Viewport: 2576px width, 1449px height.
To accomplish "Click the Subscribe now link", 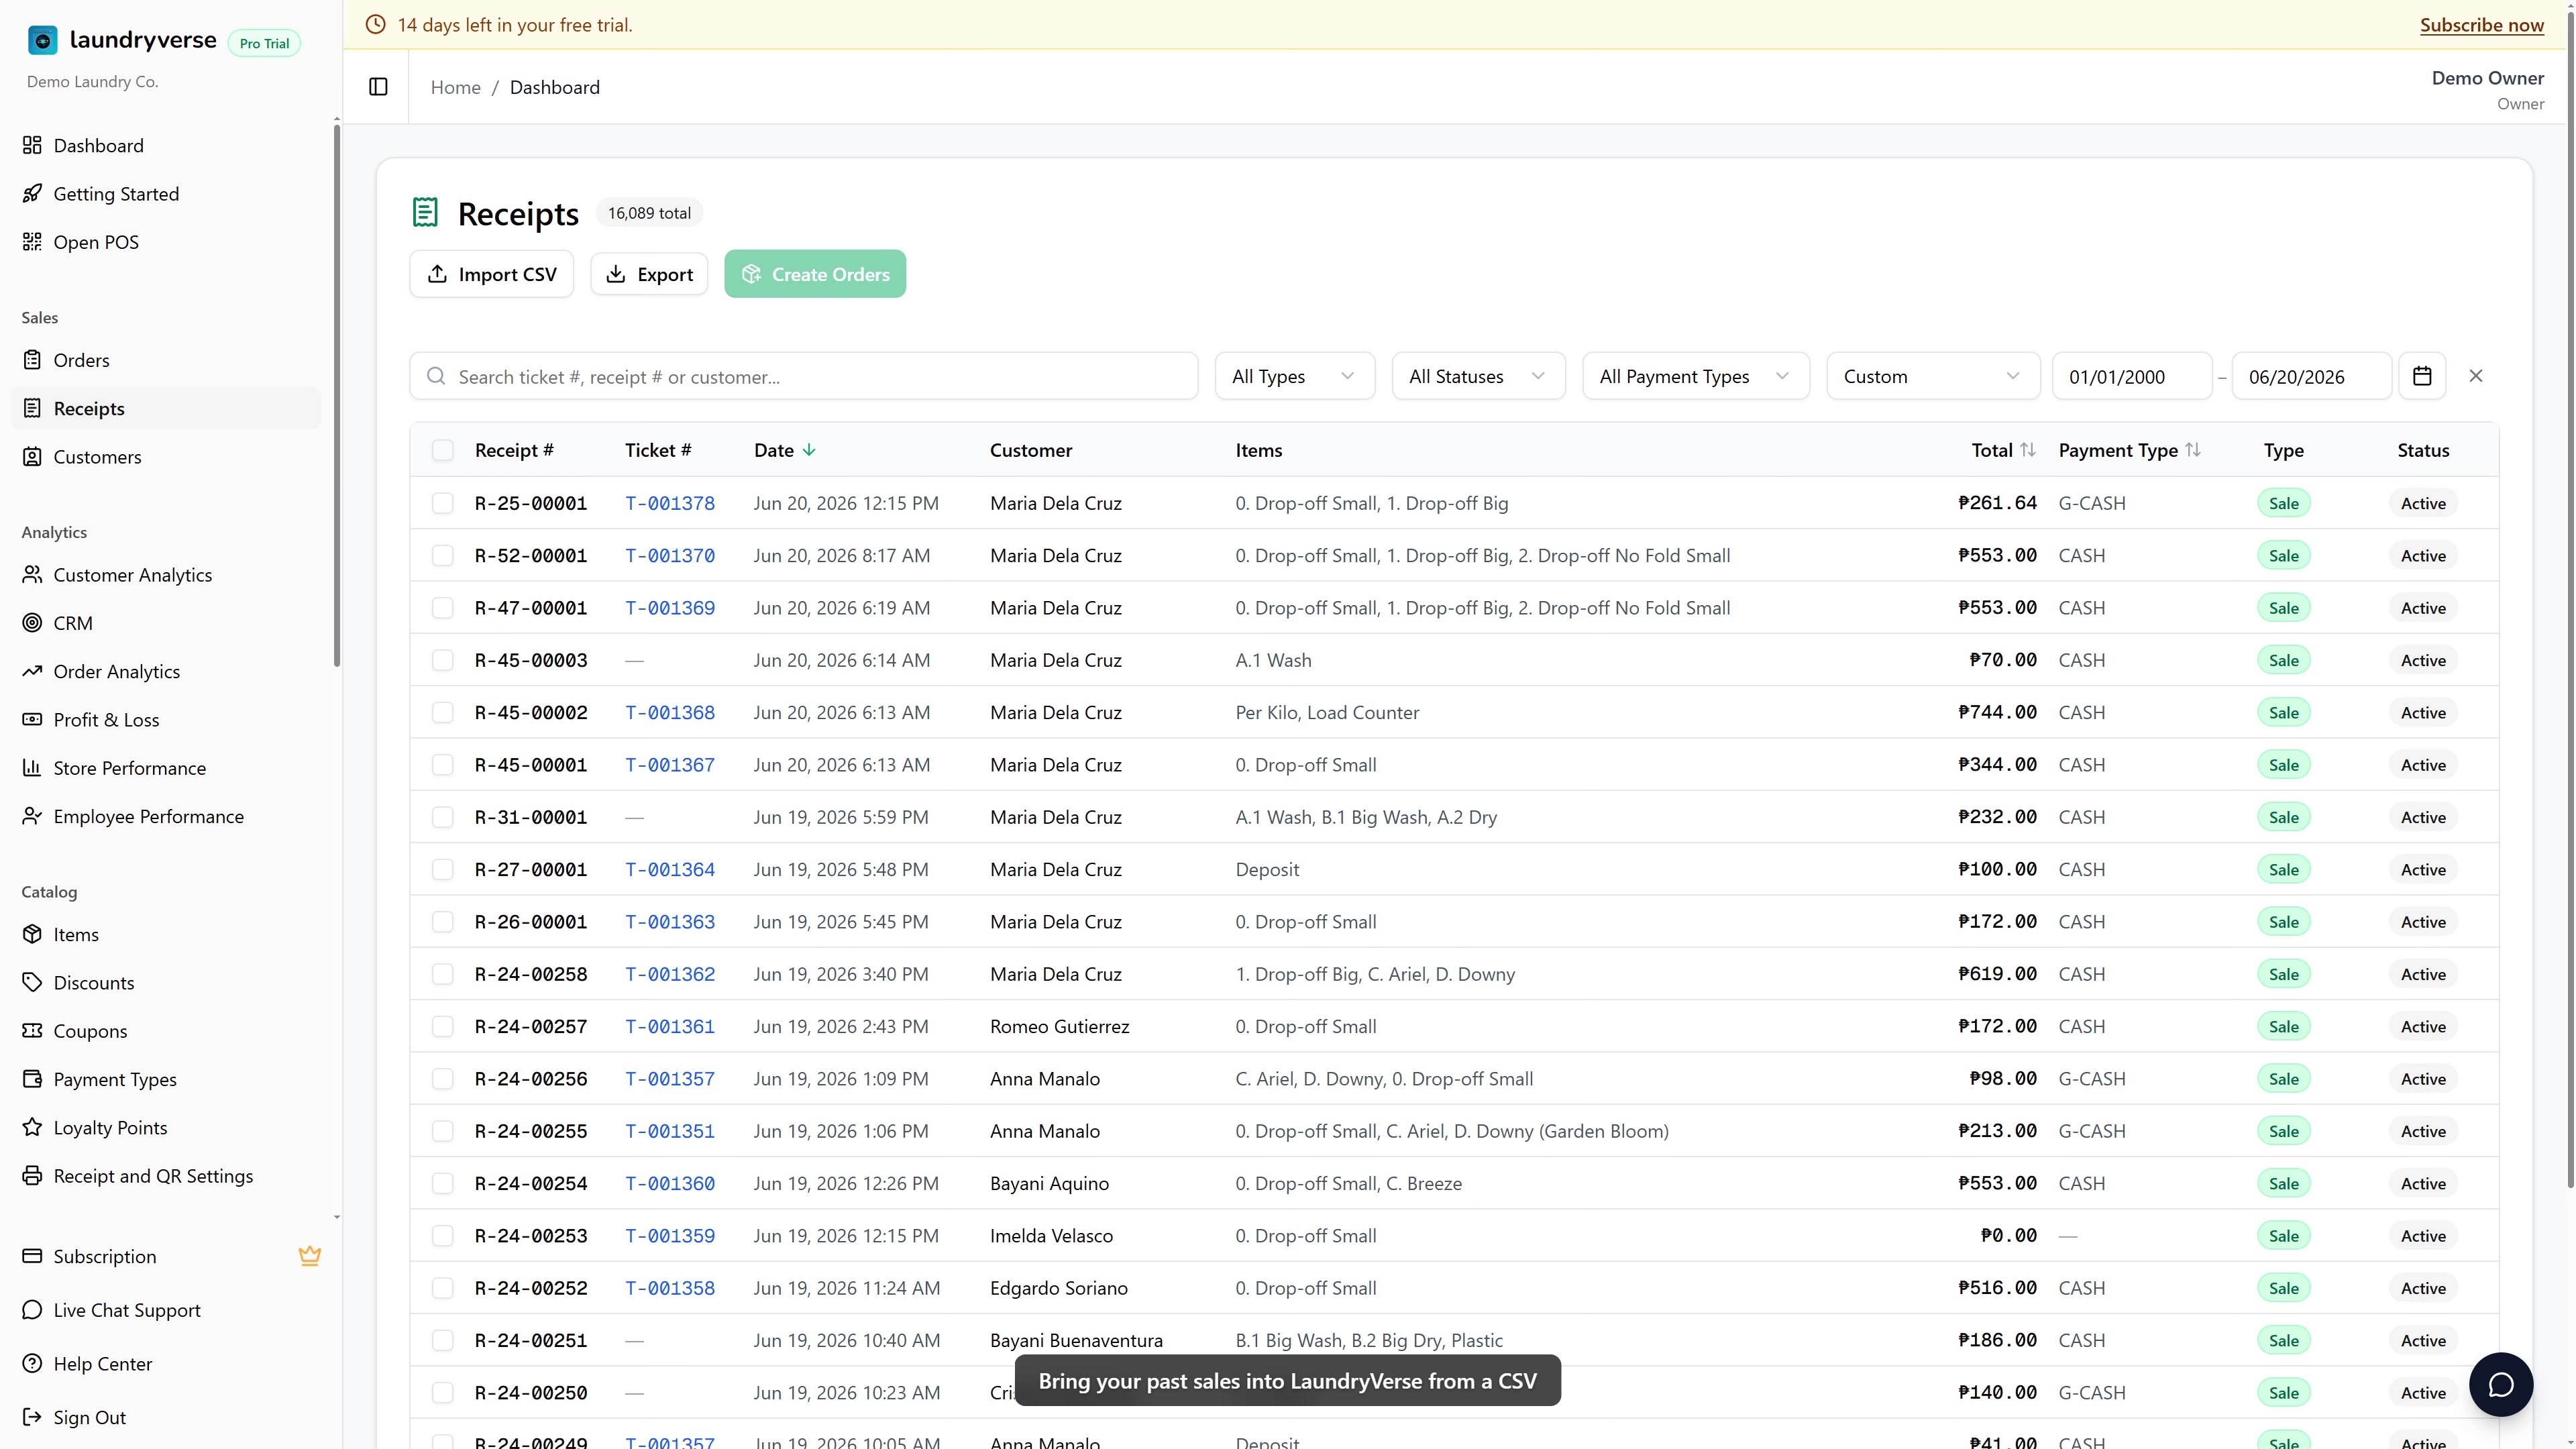I will pyautogui.click(x=2482, y=25).
